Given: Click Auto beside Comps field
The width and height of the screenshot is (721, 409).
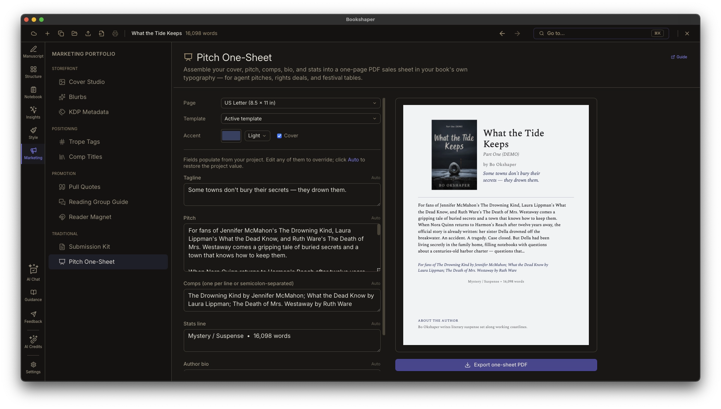Looking at the screenshot, I should coord(375,283).
